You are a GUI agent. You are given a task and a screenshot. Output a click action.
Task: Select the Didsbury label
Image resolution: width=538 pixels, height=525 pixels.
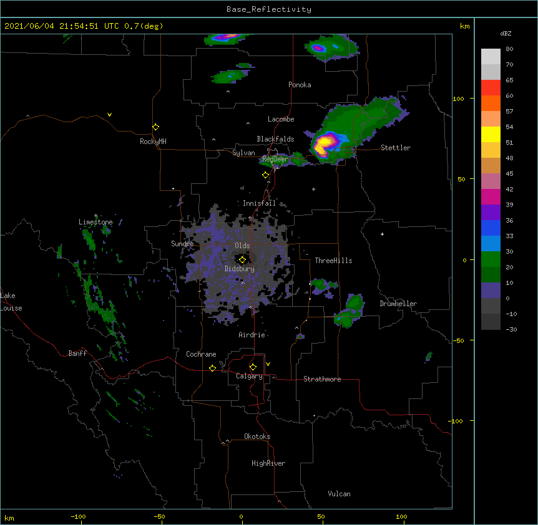point(240,269)
